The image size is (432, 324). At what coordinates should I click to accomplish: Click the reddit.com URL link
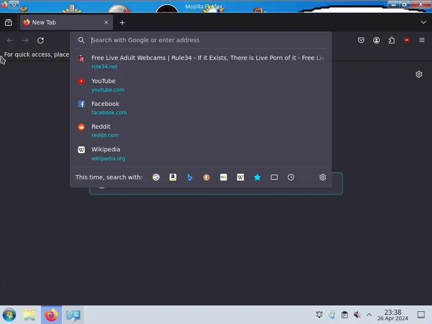(x=105, y=135)
